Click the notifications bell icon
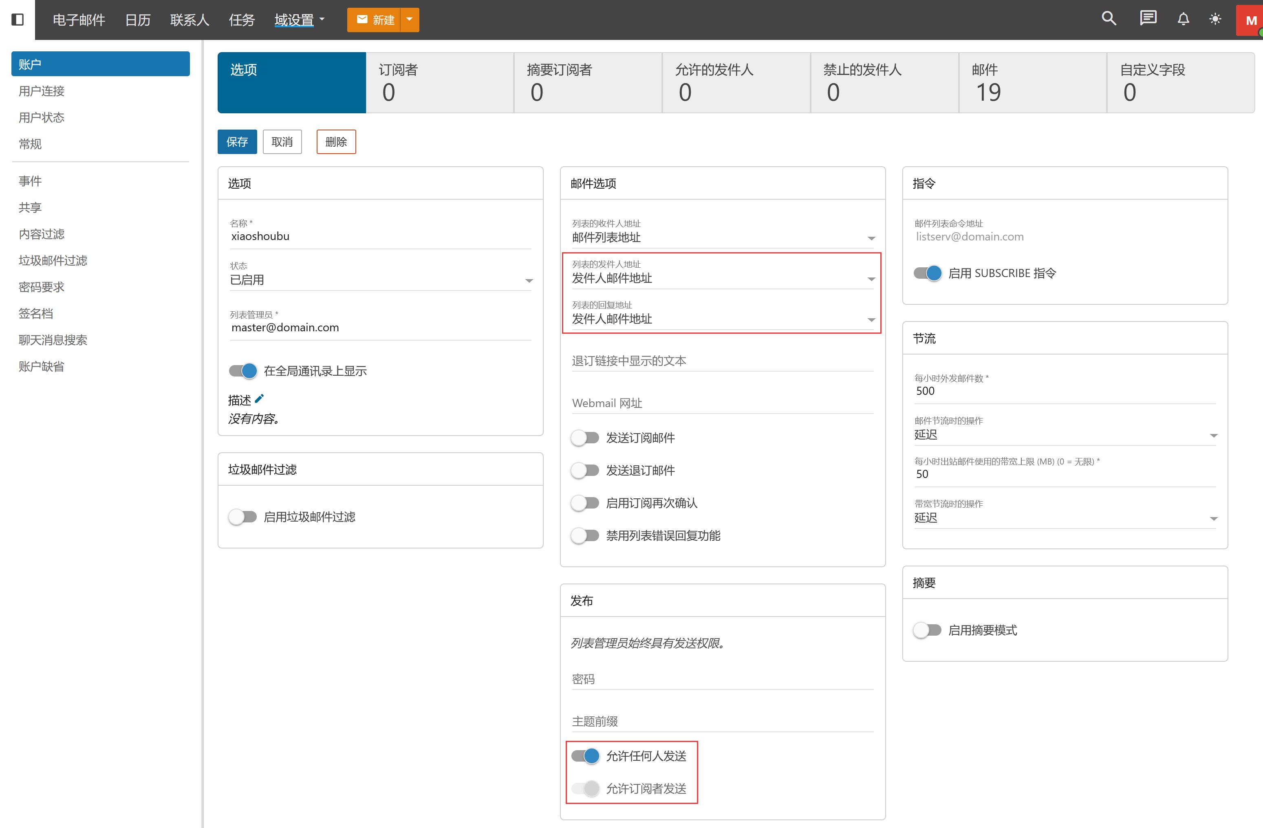This screenshot has width=1263, height=828. click(x=1183, y=20)
